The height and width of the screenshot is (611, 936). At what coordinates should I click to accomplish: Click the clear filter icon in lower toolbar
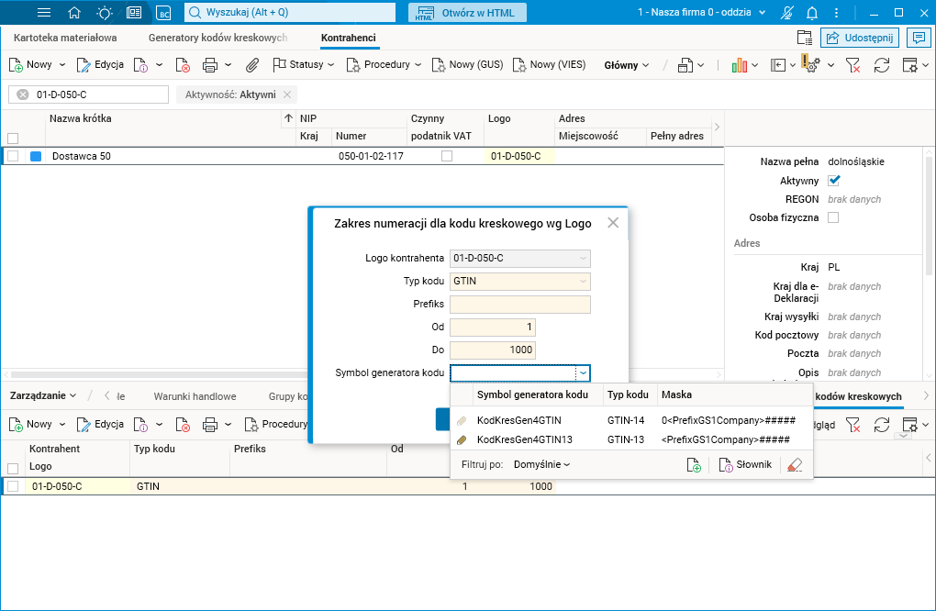click(x=853, y=425)
